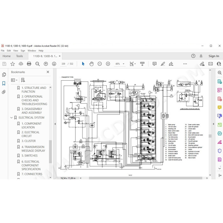This screenshot has width=223, height=223.
Task: Add a new bookmark with the bookmark icon
Action: [x=23, y=80]
